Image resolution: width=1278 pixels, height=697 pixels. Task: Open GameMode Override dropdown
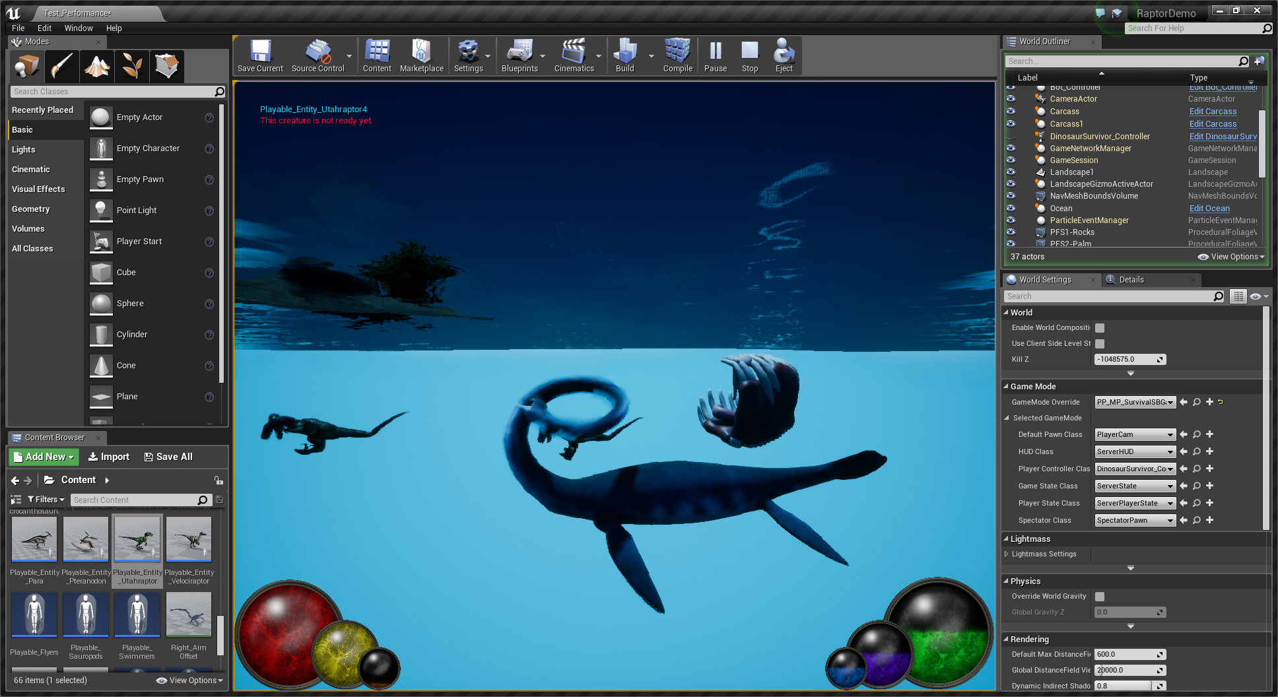1135,402
